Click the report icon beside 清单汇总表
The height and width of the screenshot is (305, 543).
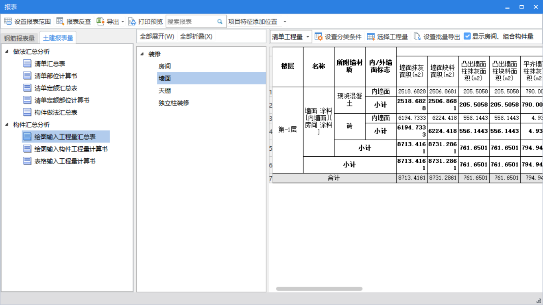[x=27, y=63]
